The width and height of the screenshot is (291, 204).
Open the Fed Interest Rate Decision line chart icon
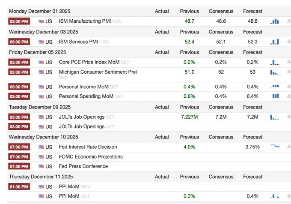275,147
